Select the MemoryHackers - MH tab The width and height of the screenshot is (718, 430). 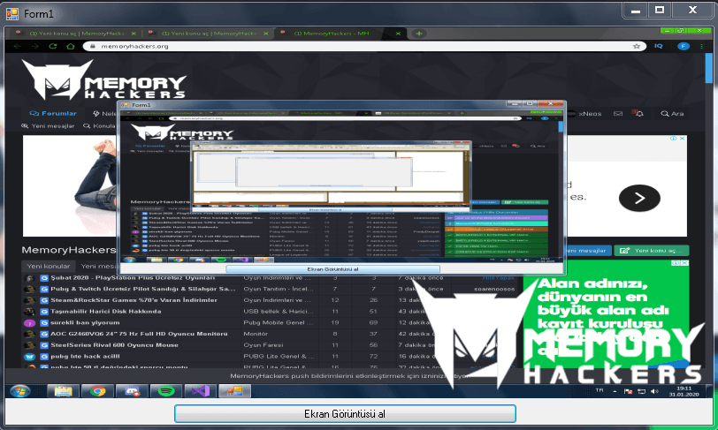click(x=337, y=34)
